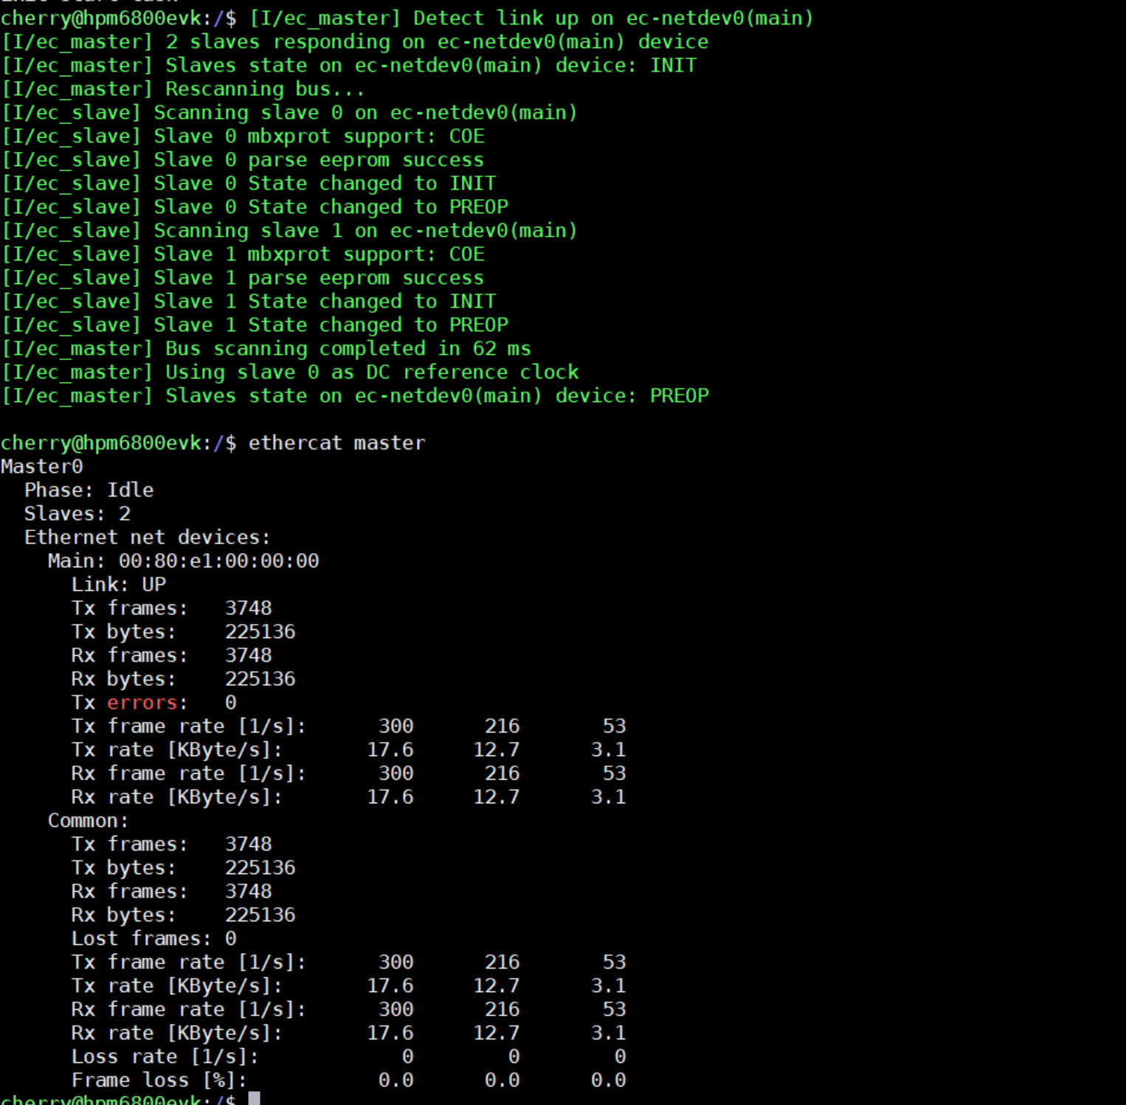This screenshot has height=1105, width=1126.
Task: Click the 'Phase: Idle' line
Action: (x=89, y=490)
